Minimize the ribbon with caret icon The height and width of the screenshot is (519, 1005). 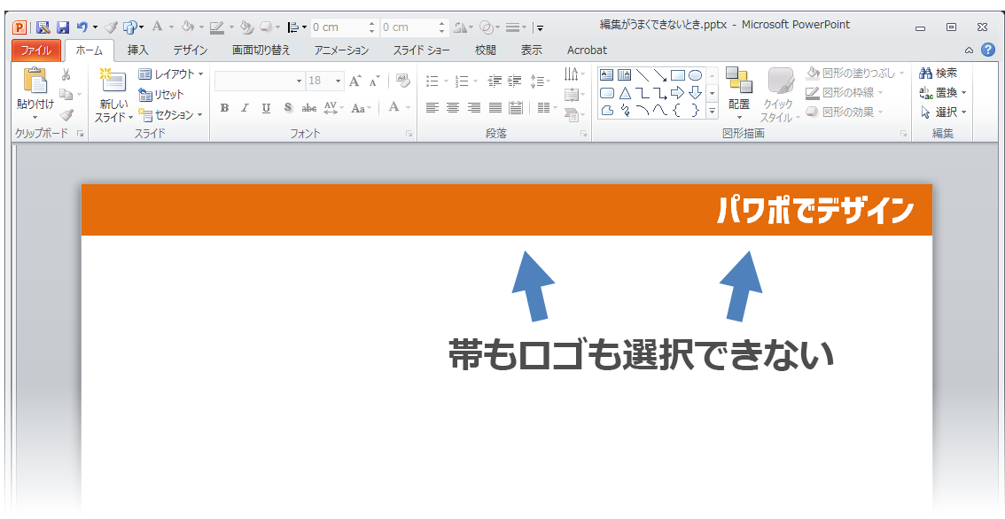(970, 50)
